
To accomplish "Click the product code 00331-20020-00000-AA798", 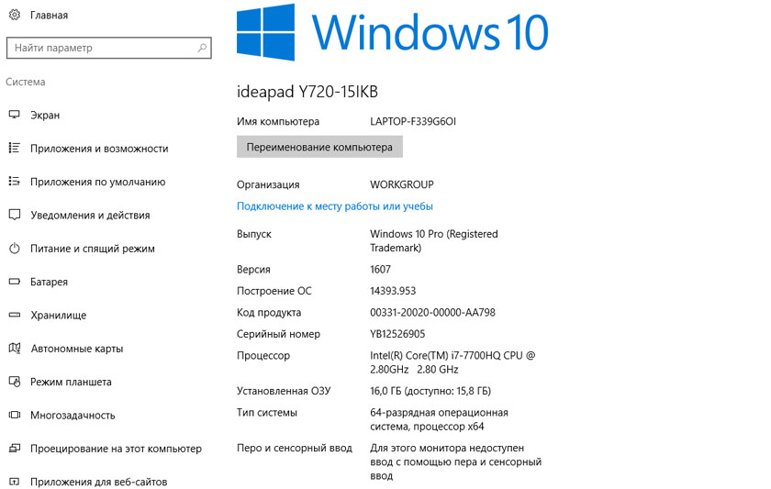I will click(432, 313).
